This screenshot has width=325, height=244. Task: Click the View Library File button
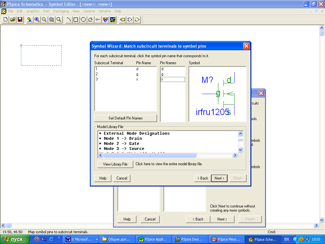point(115,164)
